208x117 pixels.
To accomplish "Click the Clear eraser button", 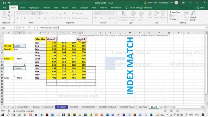I will (x=173, y=19).
